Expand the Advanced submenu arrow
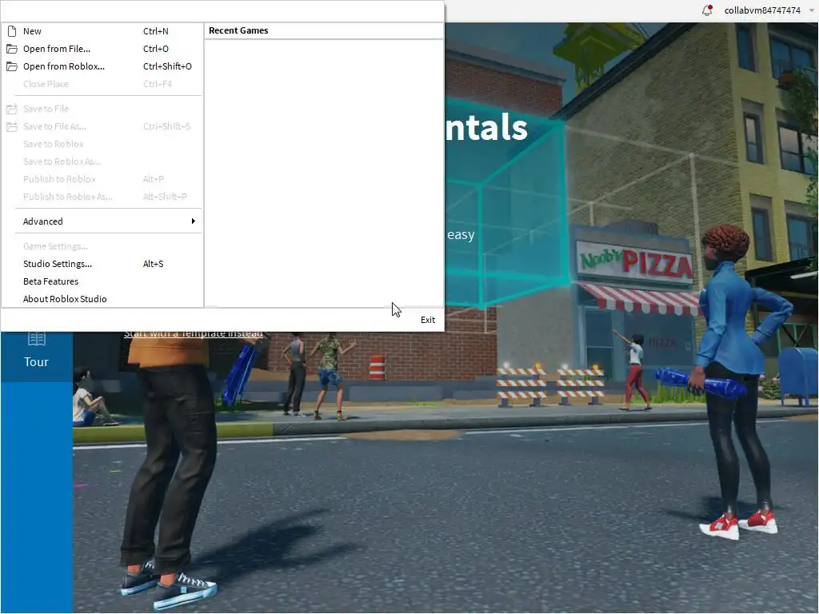819x614 pixels. (x=194, y=221)
